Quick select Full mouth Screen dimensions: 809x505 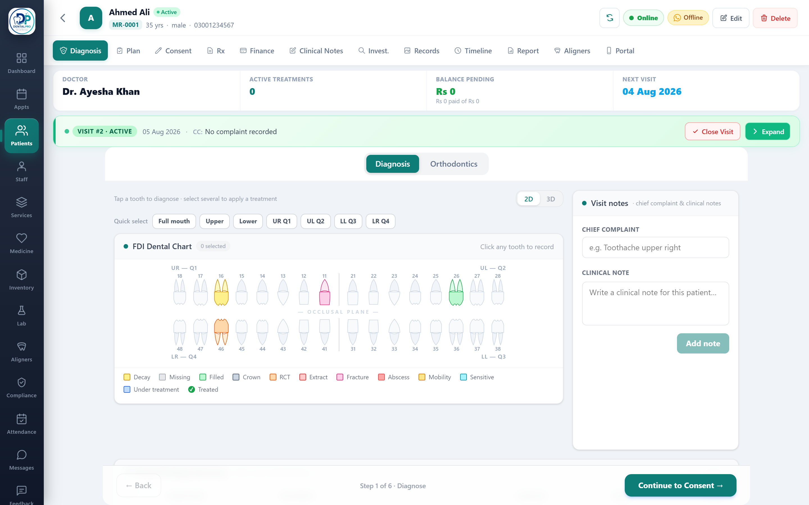click(x=174, y=221)
